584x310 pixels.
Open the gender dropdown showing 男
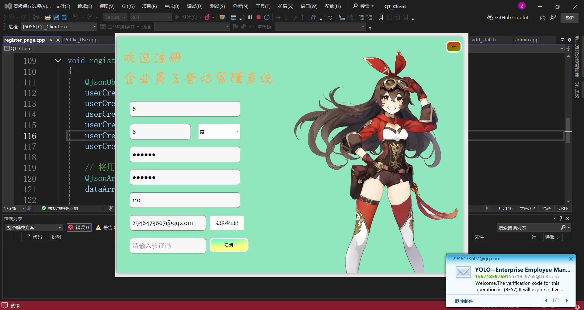219,132
